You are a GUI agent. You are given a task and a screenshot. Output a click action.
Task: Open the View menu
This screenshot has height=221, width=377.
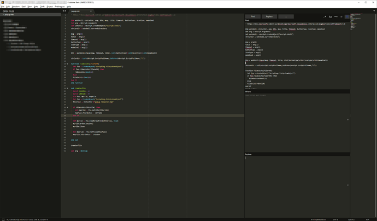tap(30, 7)
